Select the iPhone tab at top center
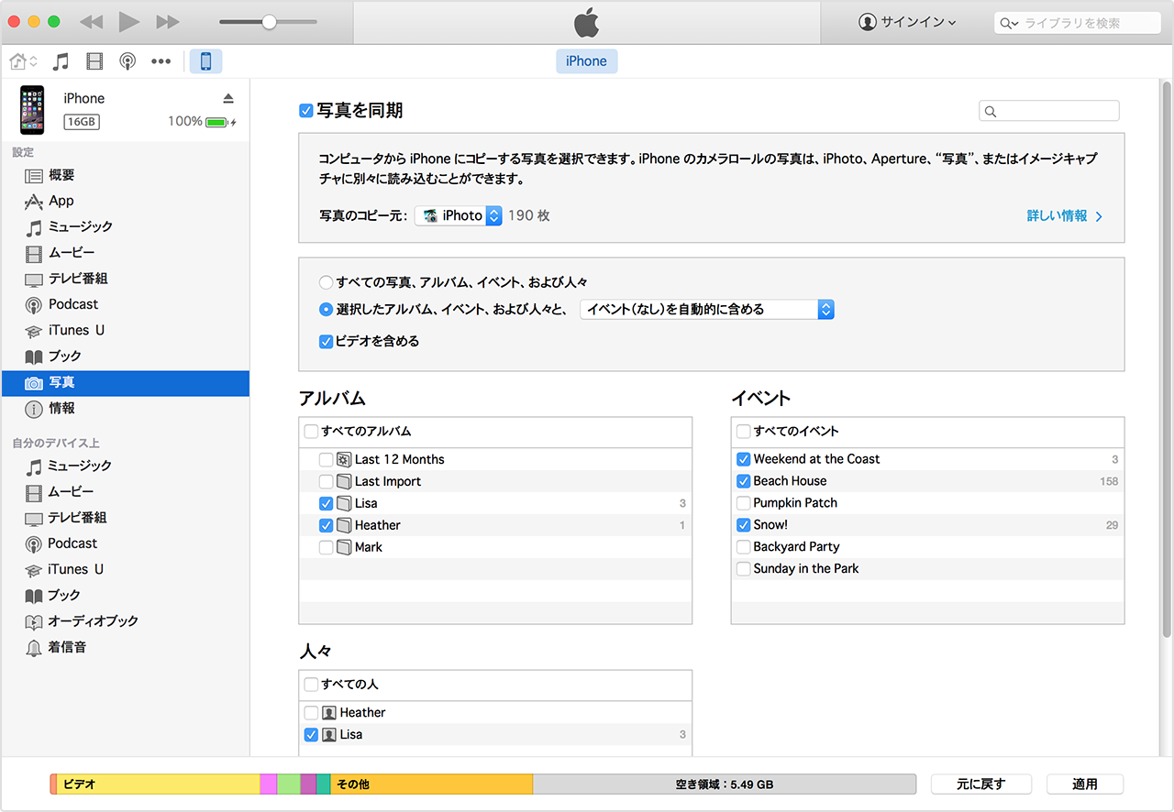1174x812 pixels. (586, 61)
